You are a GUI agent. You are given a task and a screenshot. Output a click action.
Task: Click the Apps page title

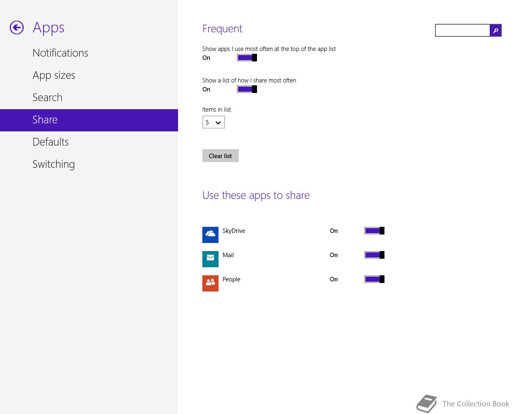pos(49,28)
